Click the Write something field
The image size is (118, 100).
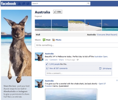76,45
